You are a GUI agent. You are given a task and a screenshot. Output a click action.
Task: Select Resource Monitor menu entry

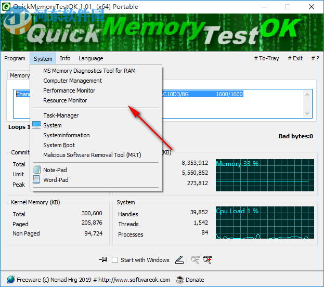[x=96, y=100]
